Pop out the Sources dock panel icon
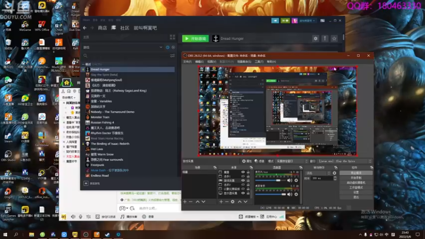This screenshot has height=239, width=425. tap(251, 167)
